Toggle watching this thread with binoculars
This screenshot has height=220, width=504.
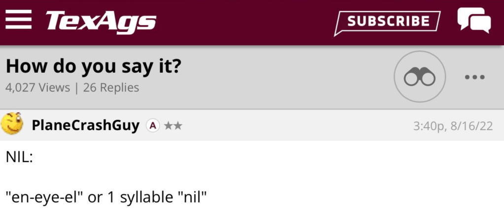pyautogui.click(x=419, y=77)
